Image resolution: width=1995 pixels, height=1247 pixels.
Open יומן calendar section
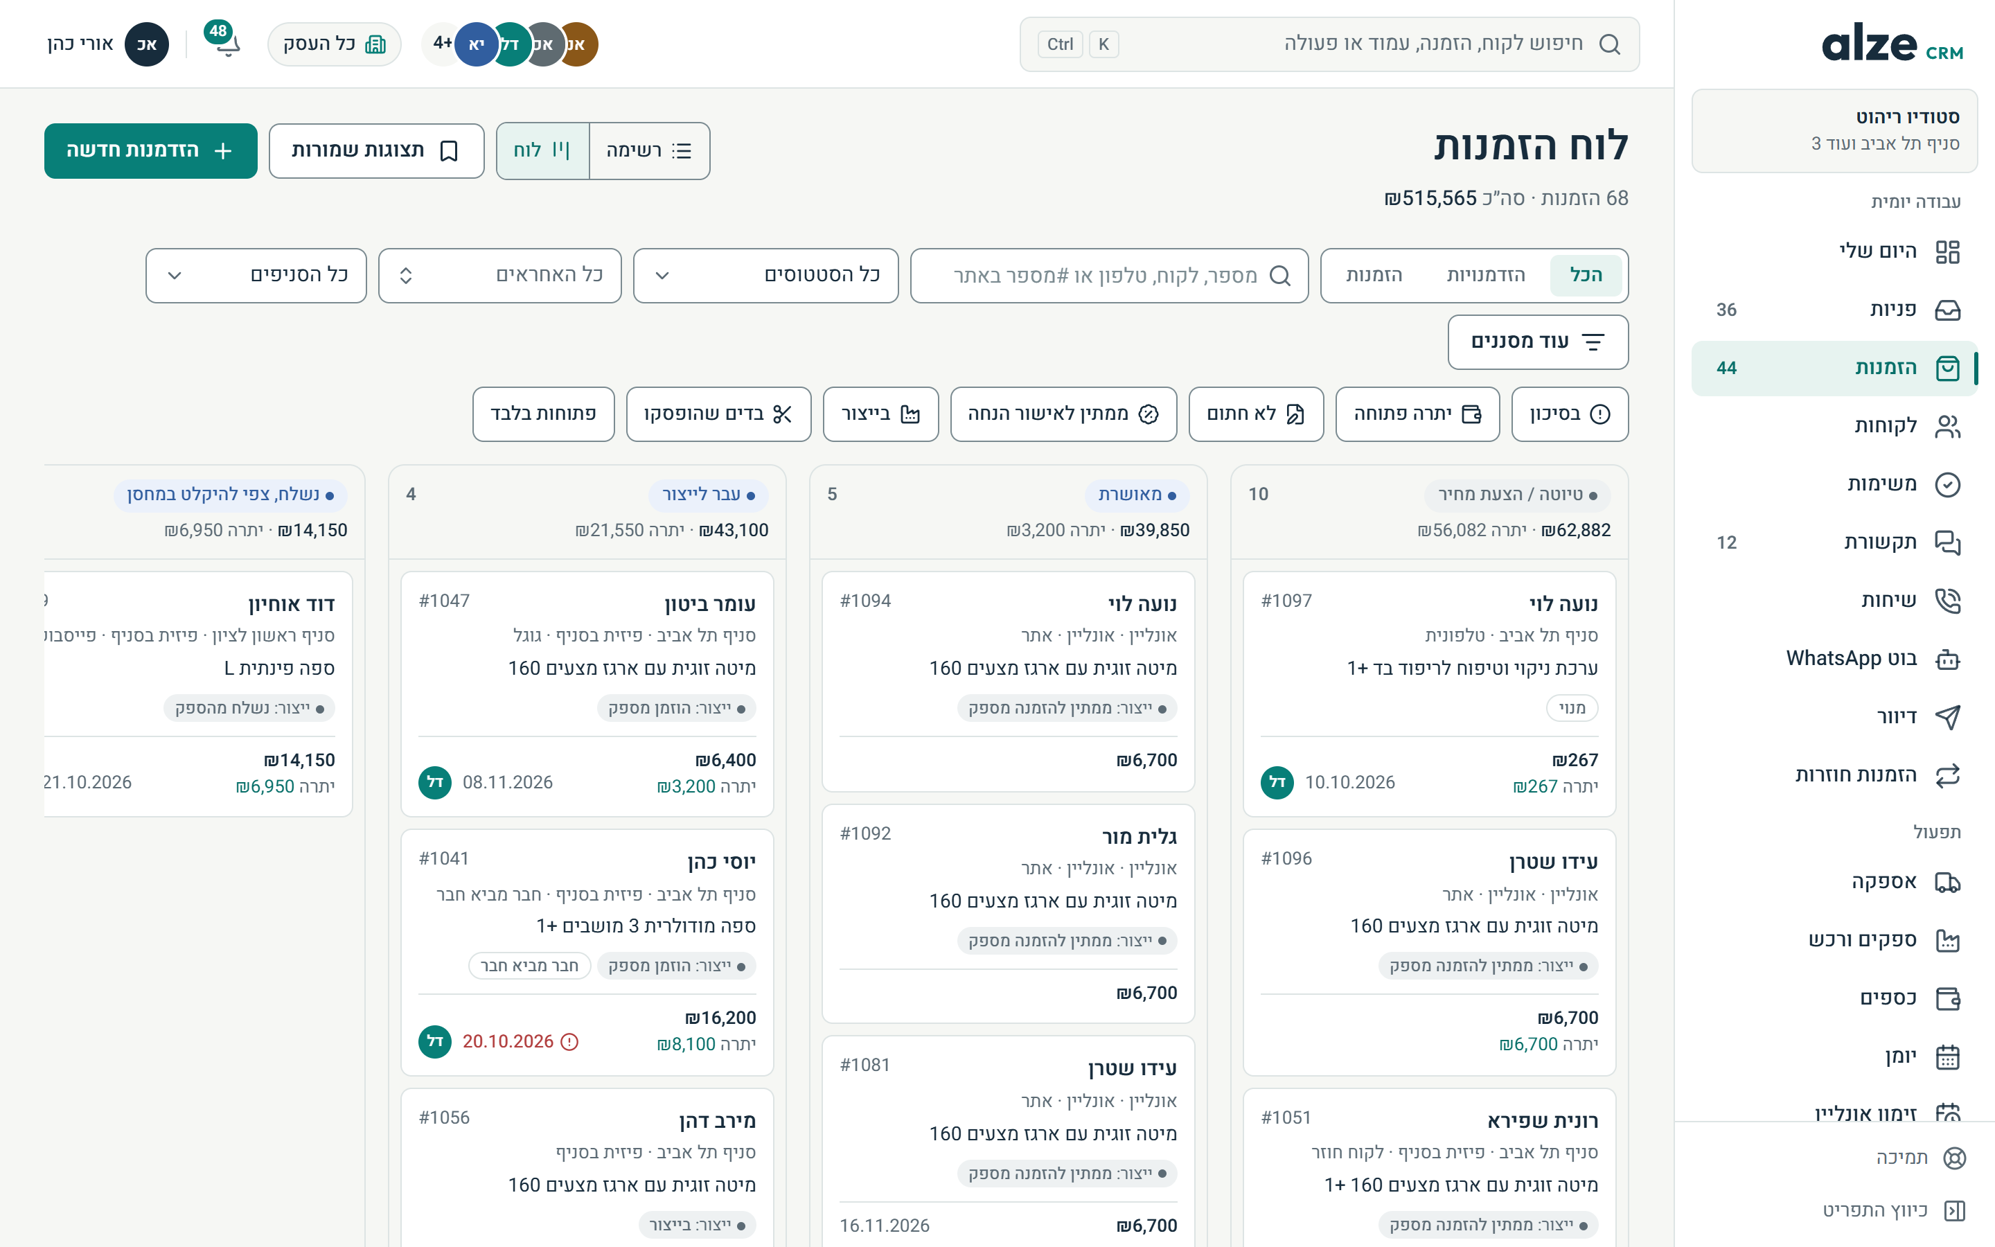pos(1834,1056)
